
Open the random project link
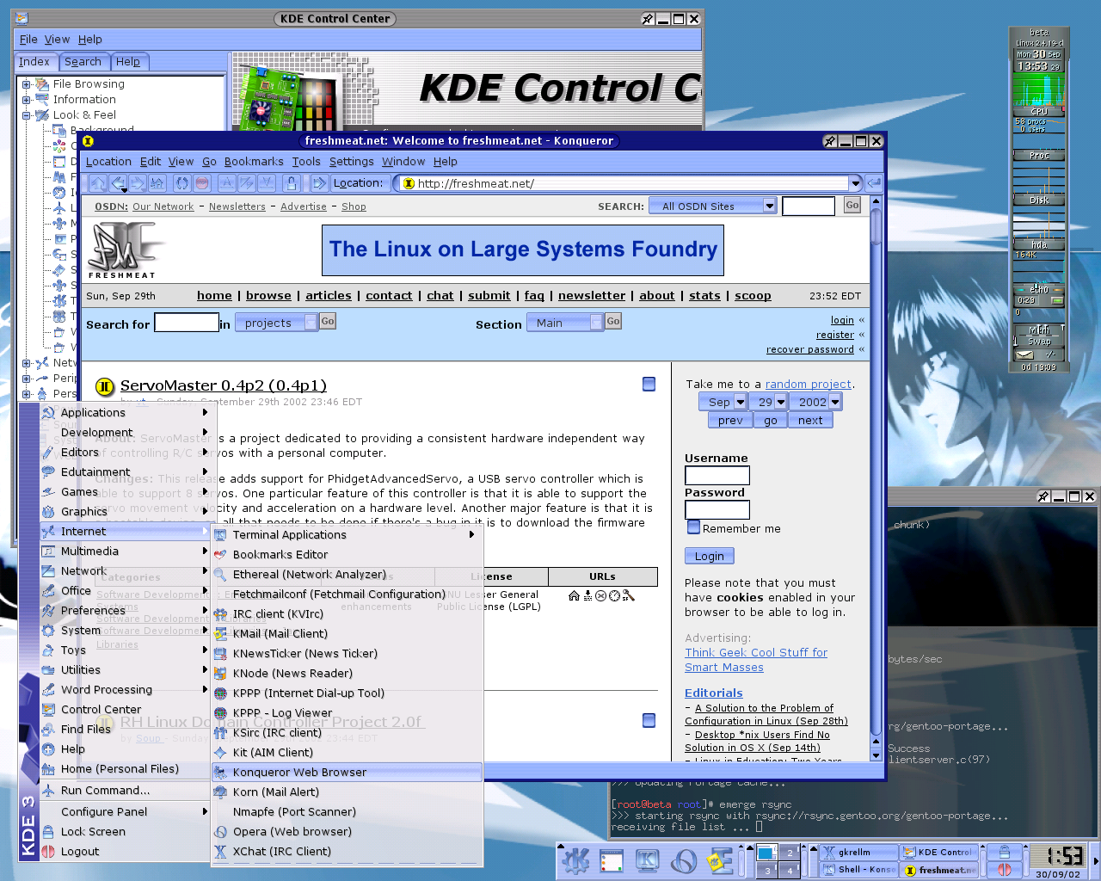809,384
